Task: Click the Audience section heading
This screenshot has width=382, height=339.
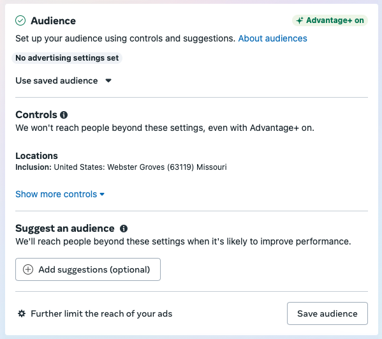Action: (x=53, y=20)
